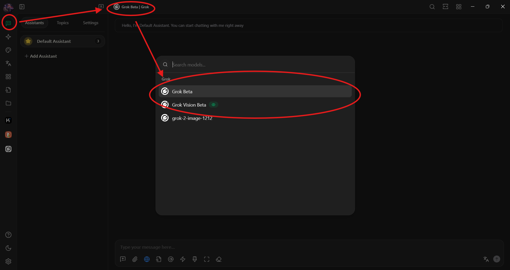Focus the Search models field

[255, 65]
